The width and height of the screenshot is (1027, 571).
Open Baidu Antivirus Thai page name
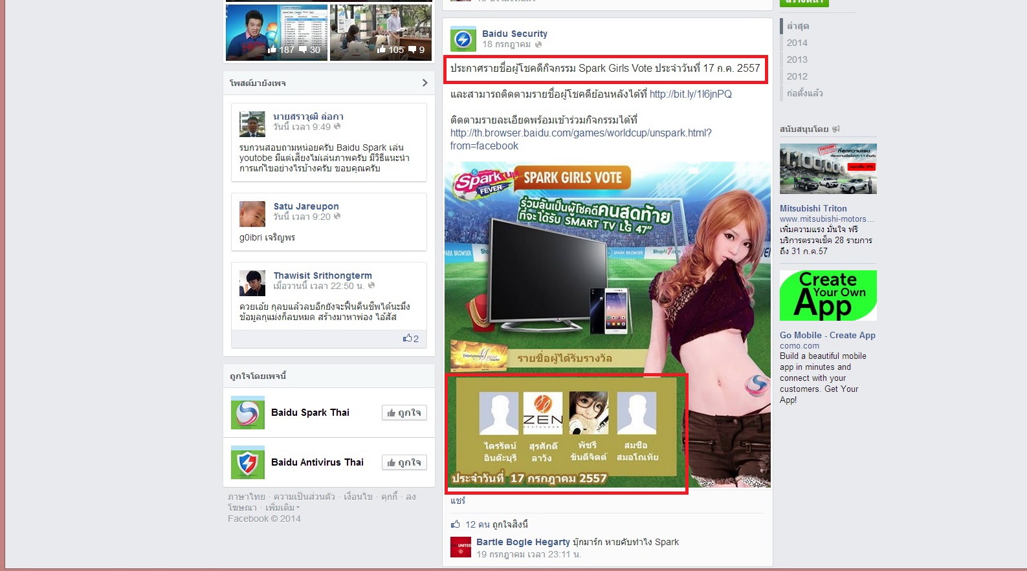coord(317,462)
